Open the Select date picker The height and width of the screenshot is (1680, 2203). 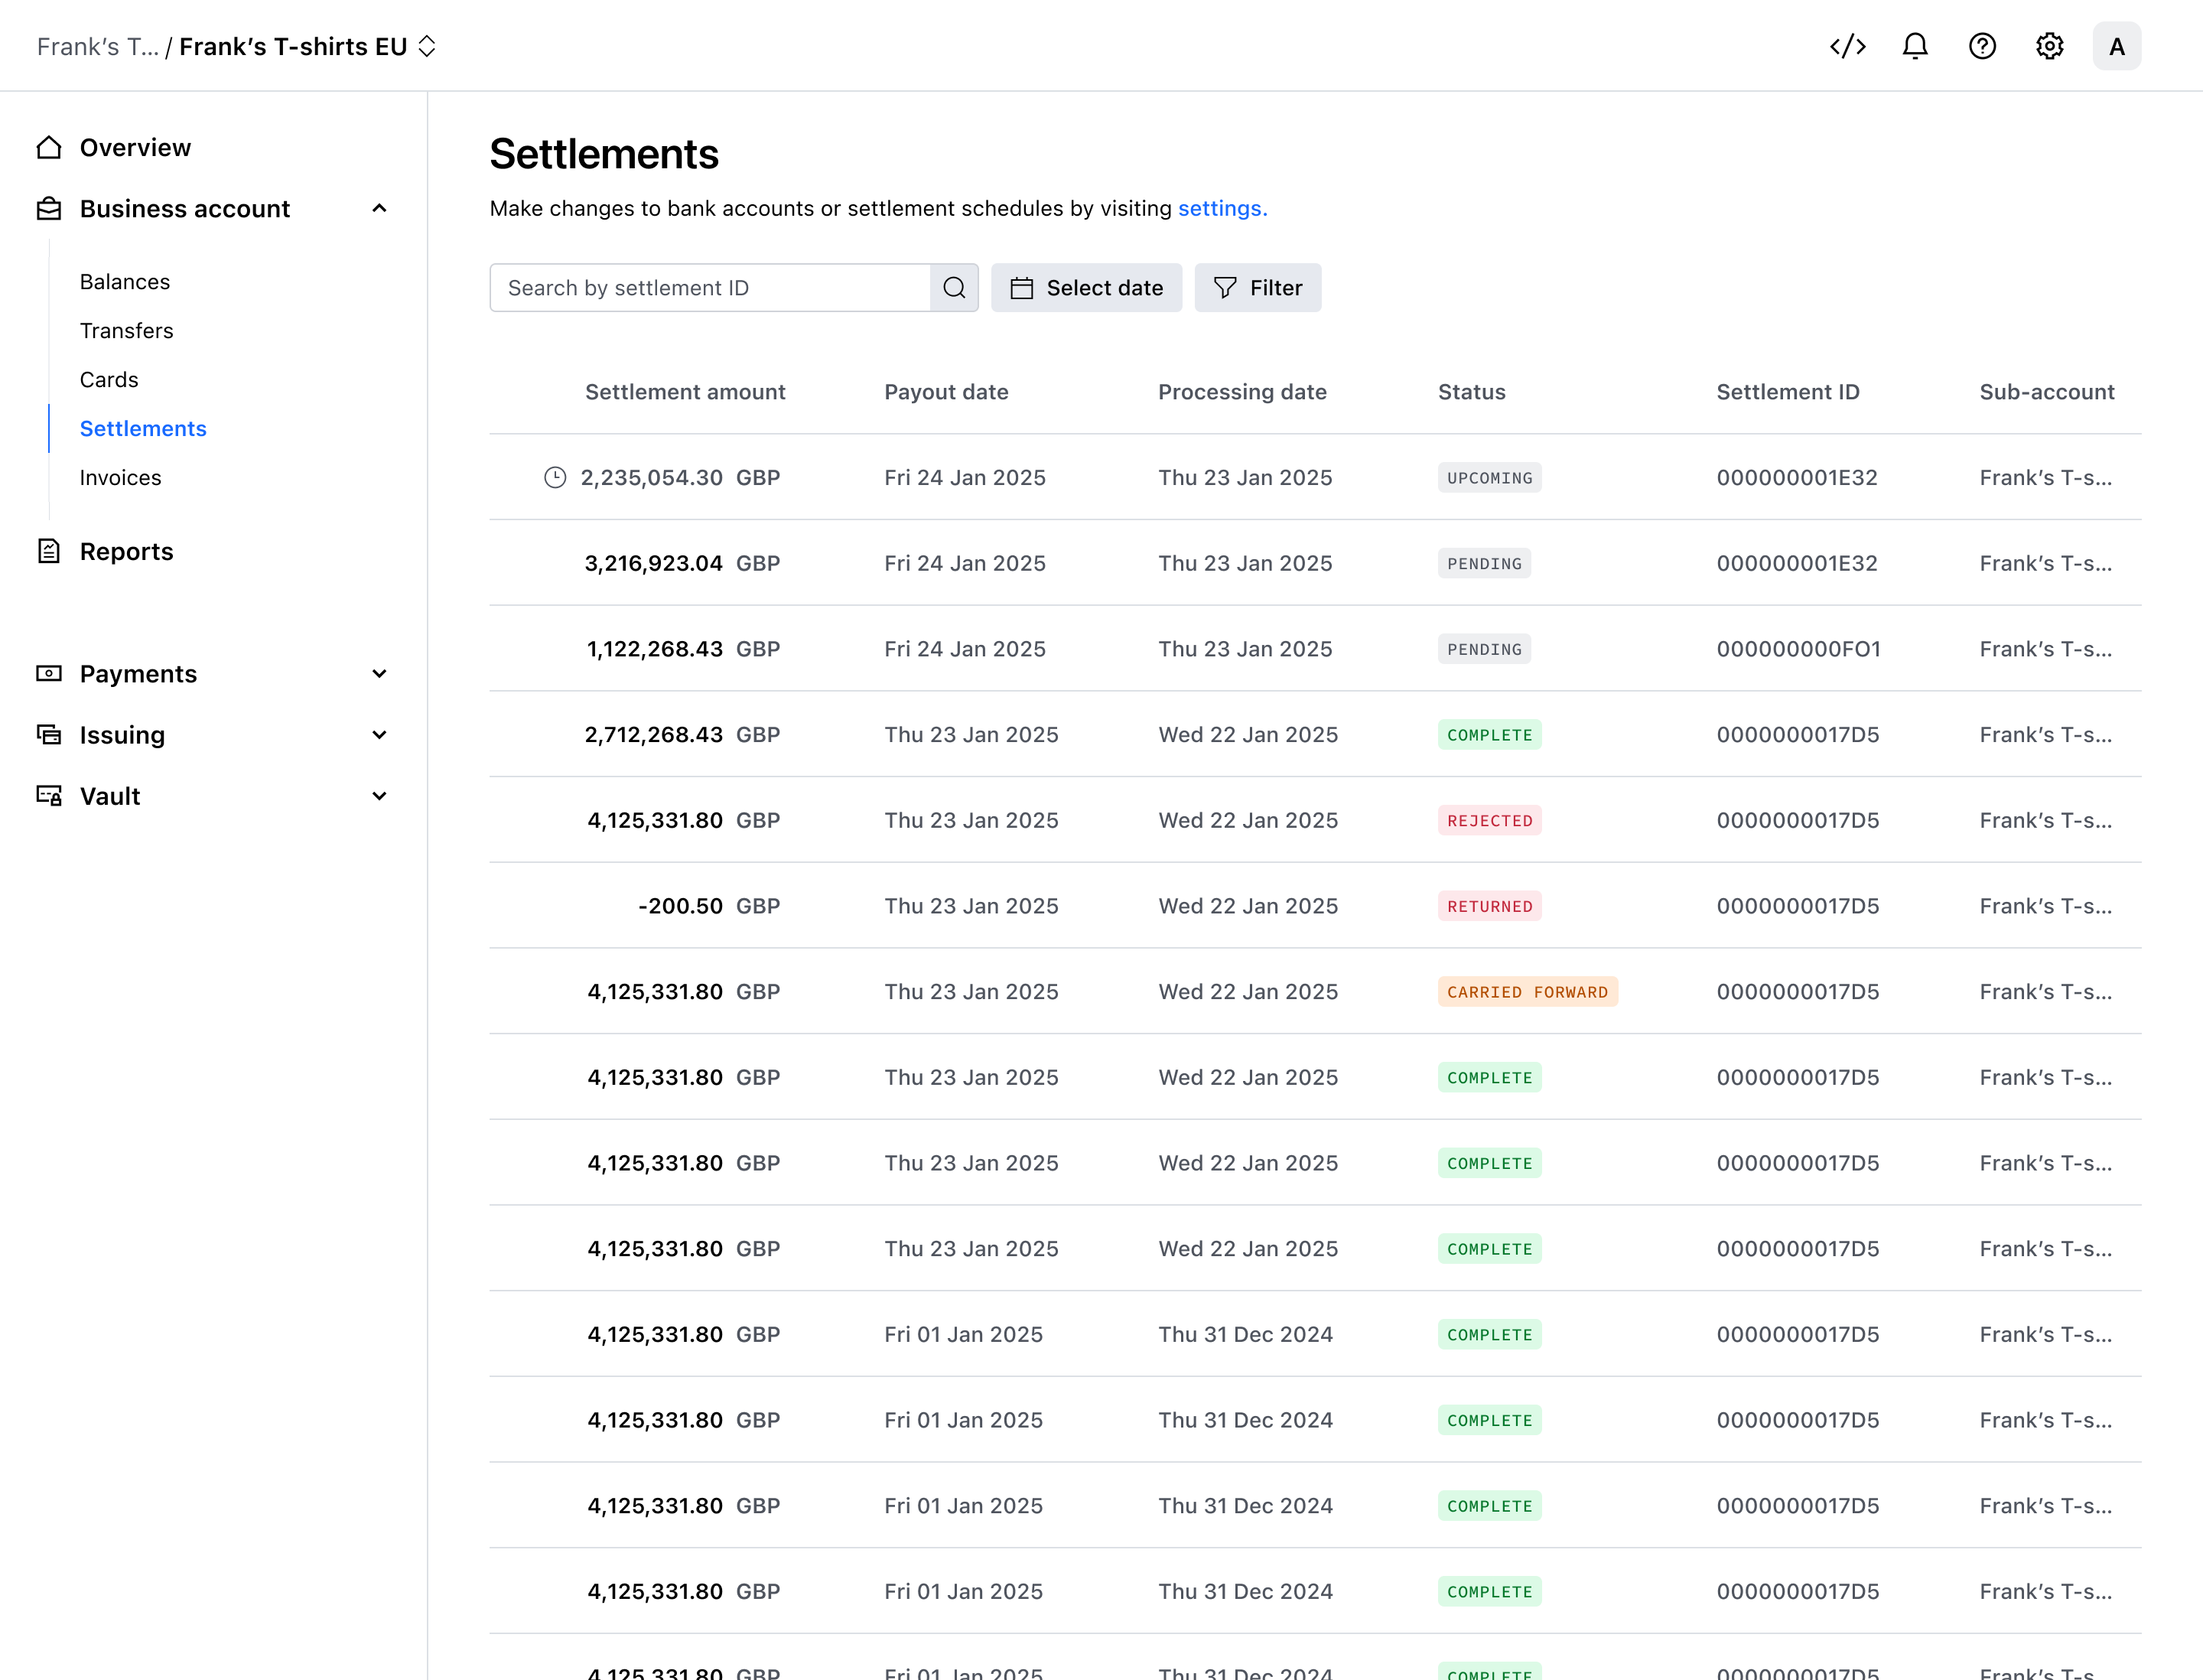1086,288
